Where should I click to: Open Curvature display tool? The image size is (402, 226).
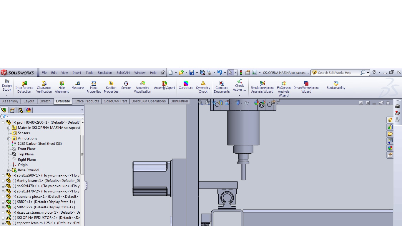(186, 86)
